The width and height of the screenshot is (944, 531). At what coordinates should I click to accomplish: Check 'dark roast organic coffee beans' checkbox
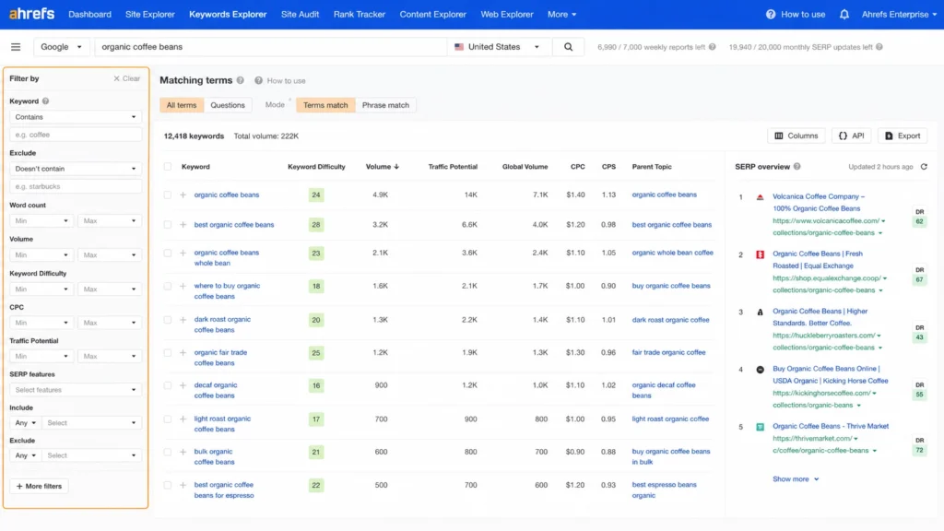click(x=168, y=320)
